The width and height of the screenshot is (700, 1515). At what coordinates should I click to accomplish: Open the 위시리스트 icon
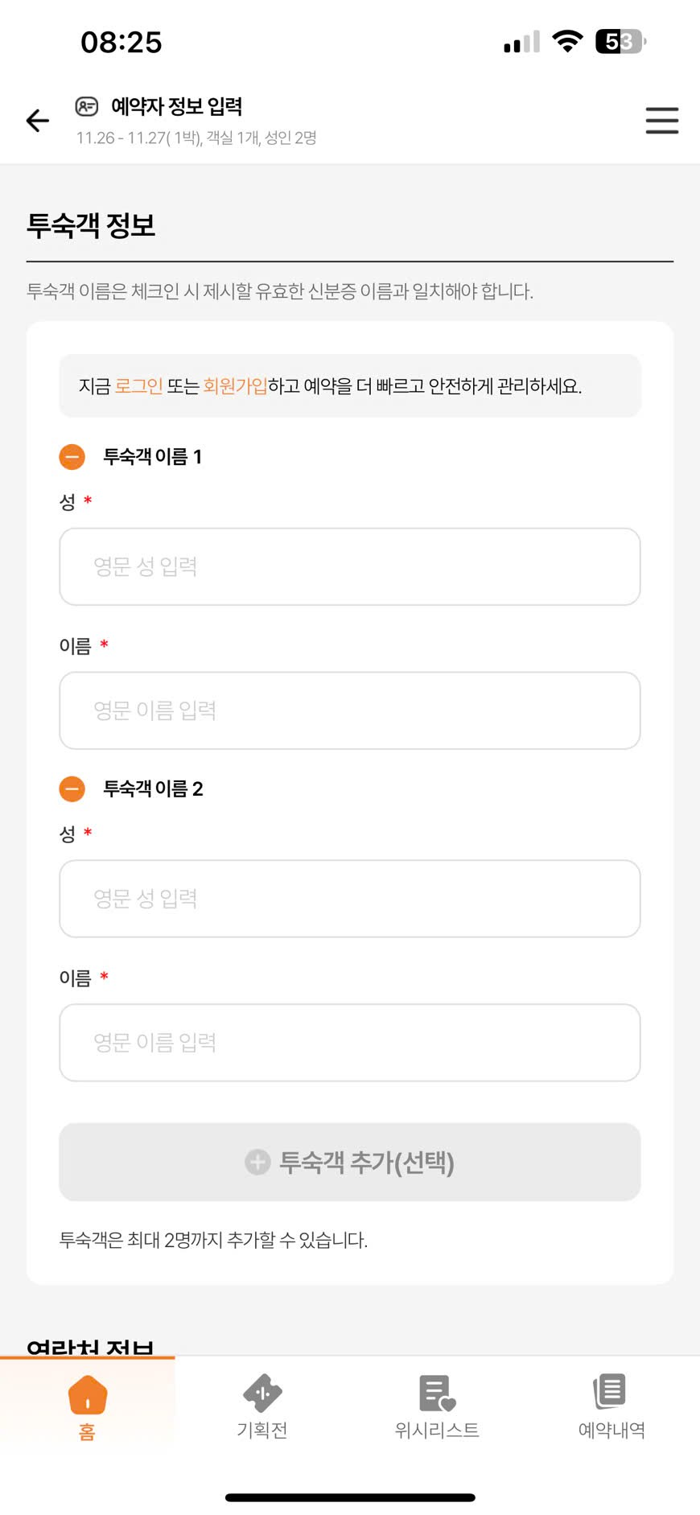tap(437, 1394)
